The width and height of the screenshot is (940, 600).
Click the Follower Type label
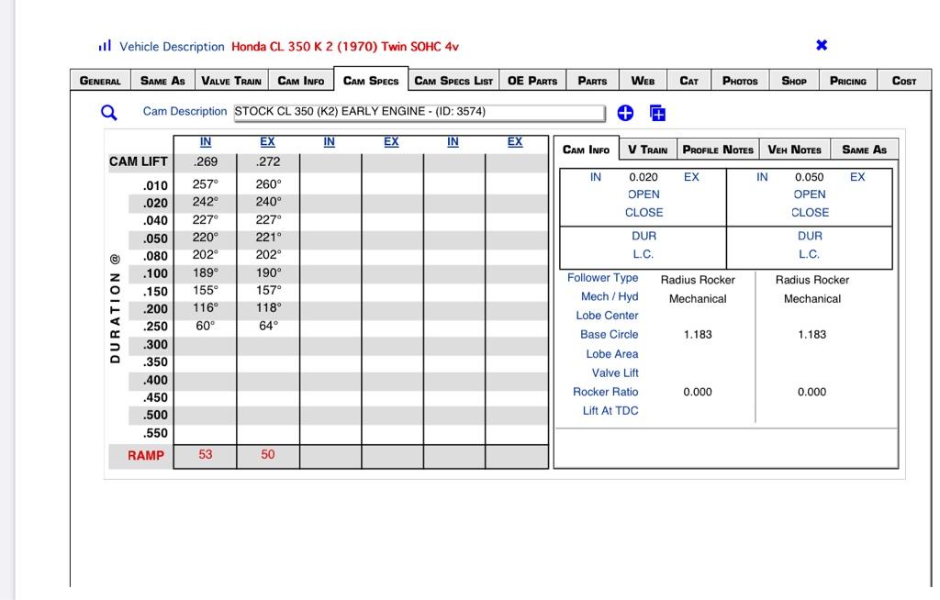click(x=602, y=277)
